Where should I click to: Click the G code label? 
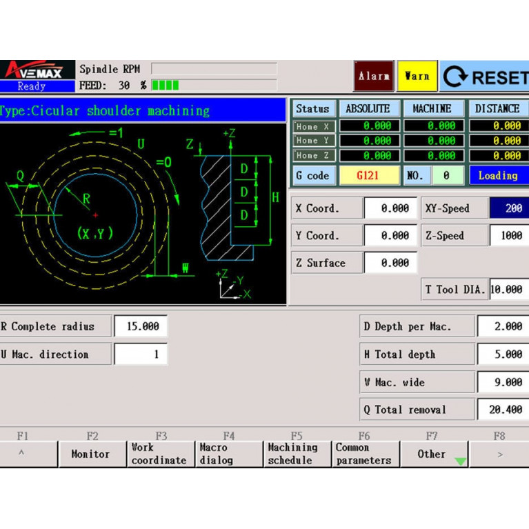click(x=314, y=175)
